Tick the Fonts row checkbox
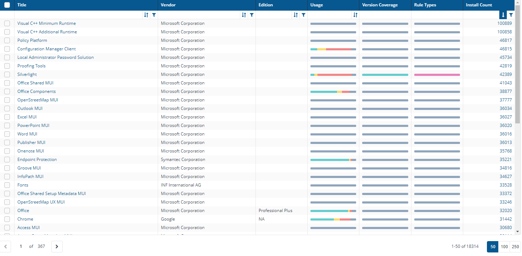Viewport: 522px width, 256px height. click(x=7, y=185)
